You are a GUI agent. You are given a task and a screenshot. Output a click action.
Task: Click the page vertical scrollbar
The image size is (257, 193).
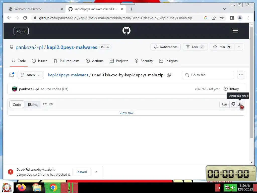click(251, 82)
